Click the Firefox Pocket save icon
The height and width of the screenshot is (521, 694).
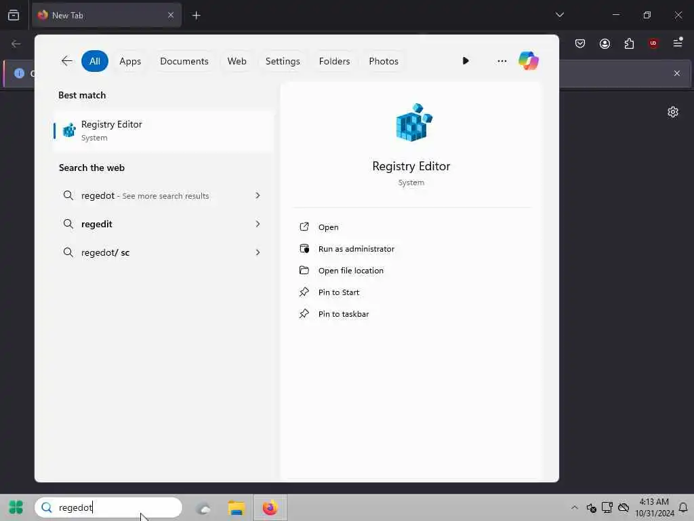pos(580,43)
